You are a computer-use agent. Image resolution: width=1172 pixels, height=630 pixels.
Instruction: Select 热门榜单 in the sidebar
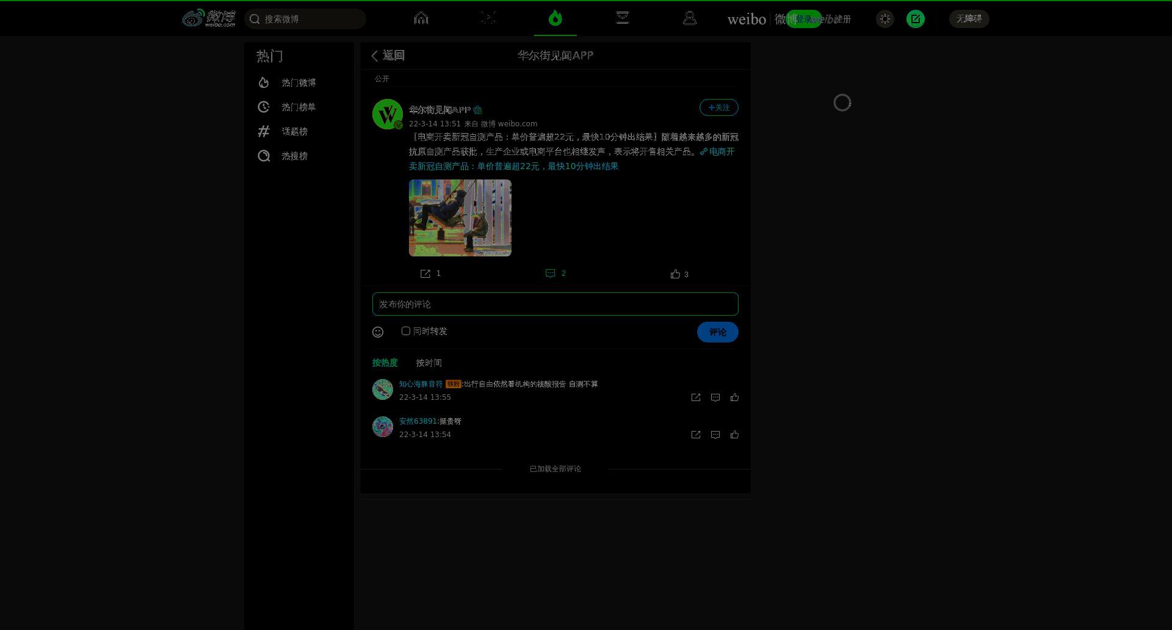click(x=299, y=107)
